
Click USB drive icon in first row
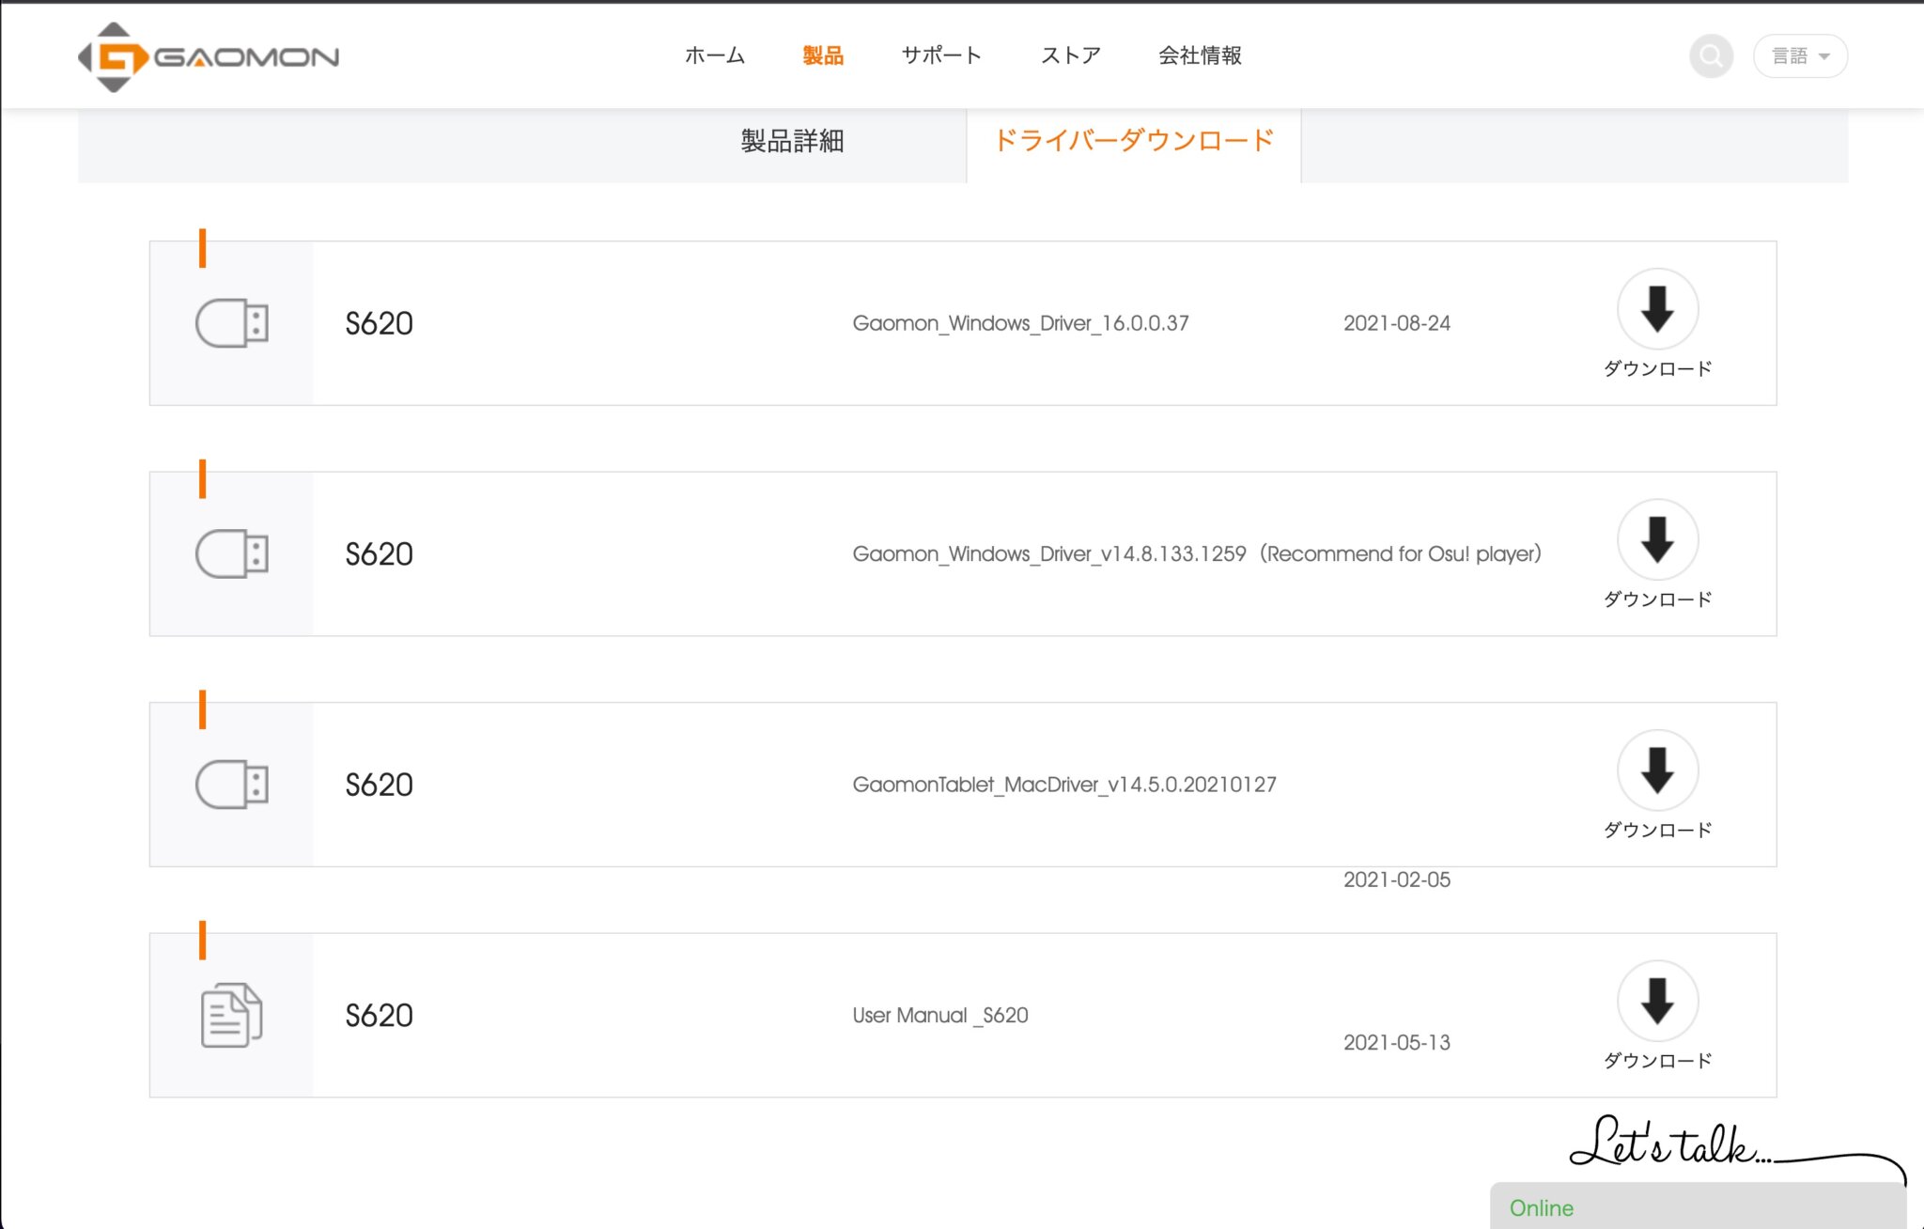point(232,323)
